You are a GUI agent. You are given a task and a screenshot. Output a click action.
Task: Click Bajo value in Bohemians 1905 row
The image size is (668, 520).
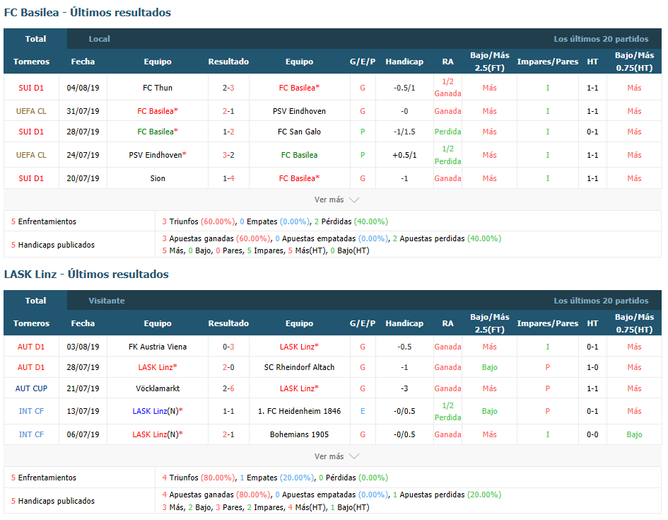634,434
